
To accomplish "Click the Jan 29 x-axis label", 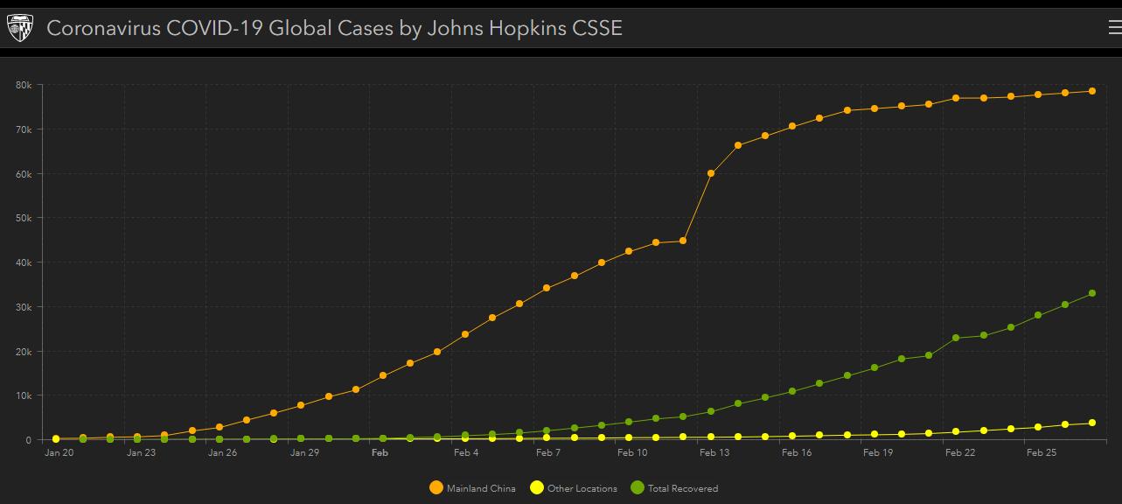I will point(304,453).
